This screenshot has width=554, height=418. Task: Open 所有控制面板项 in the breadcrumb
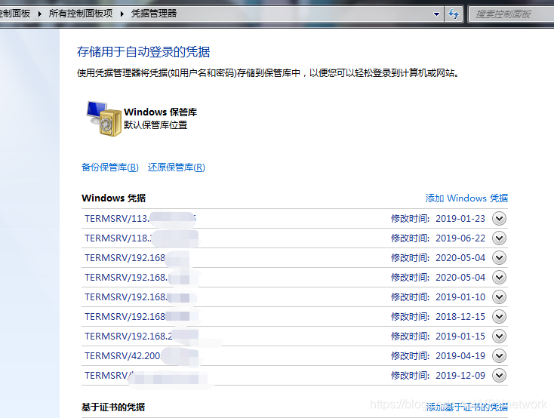81,14
